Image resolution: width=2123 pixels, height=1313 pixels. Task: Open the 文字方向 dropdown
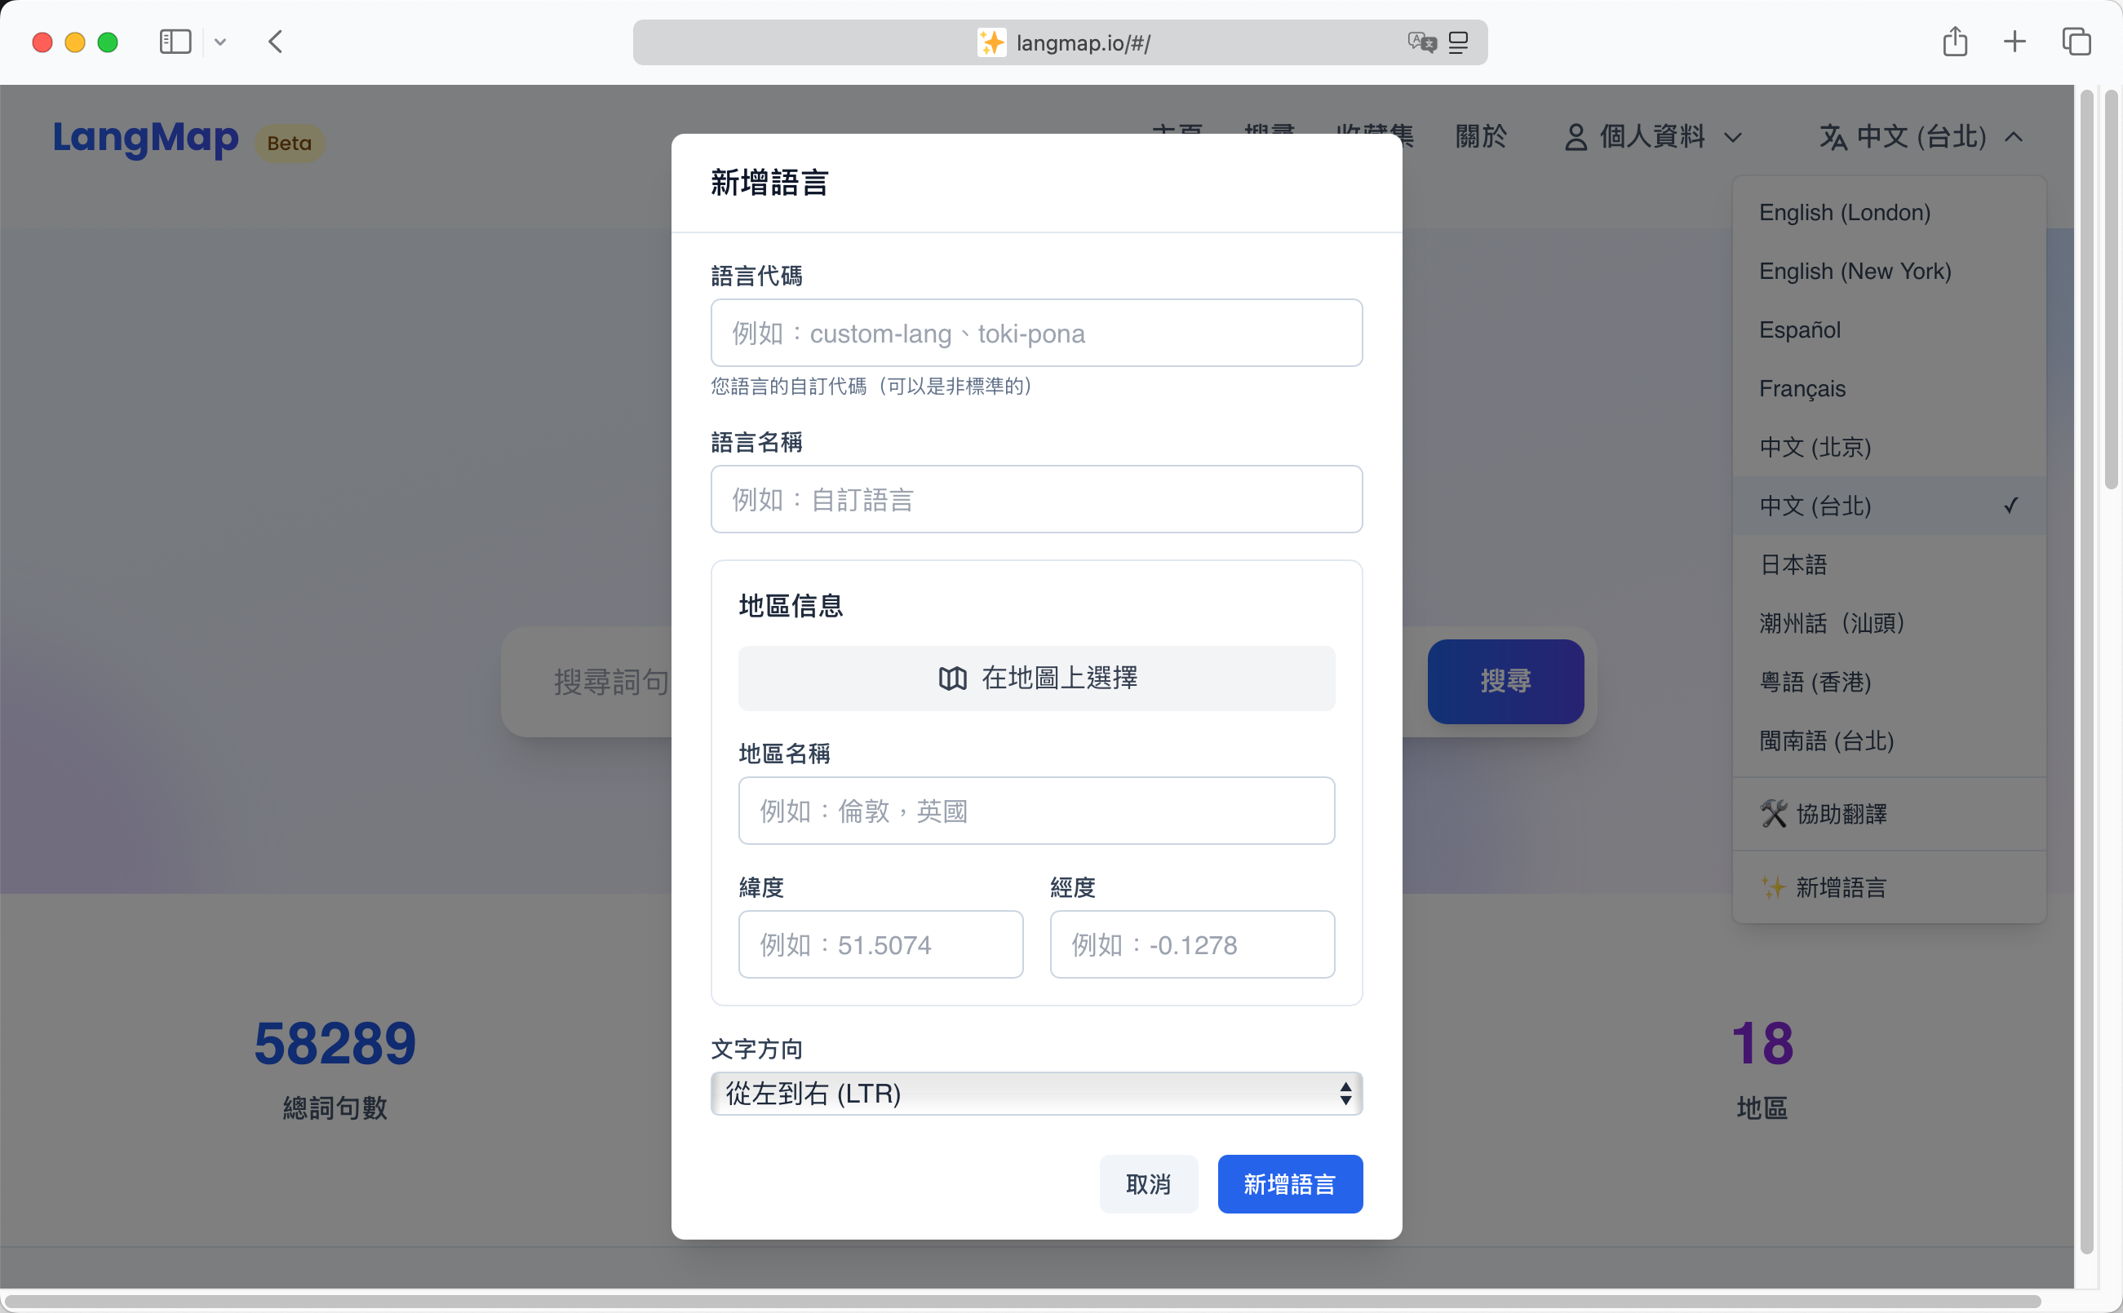(x=1035, y=1094)
